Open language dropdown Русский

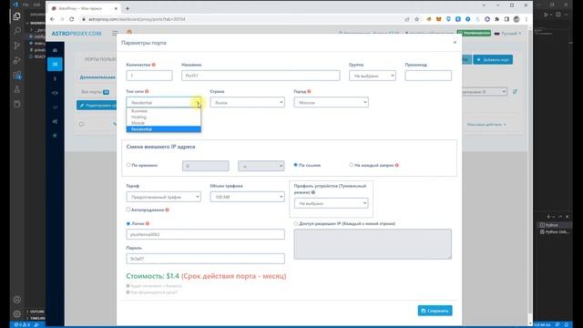[x=507, y=34]
